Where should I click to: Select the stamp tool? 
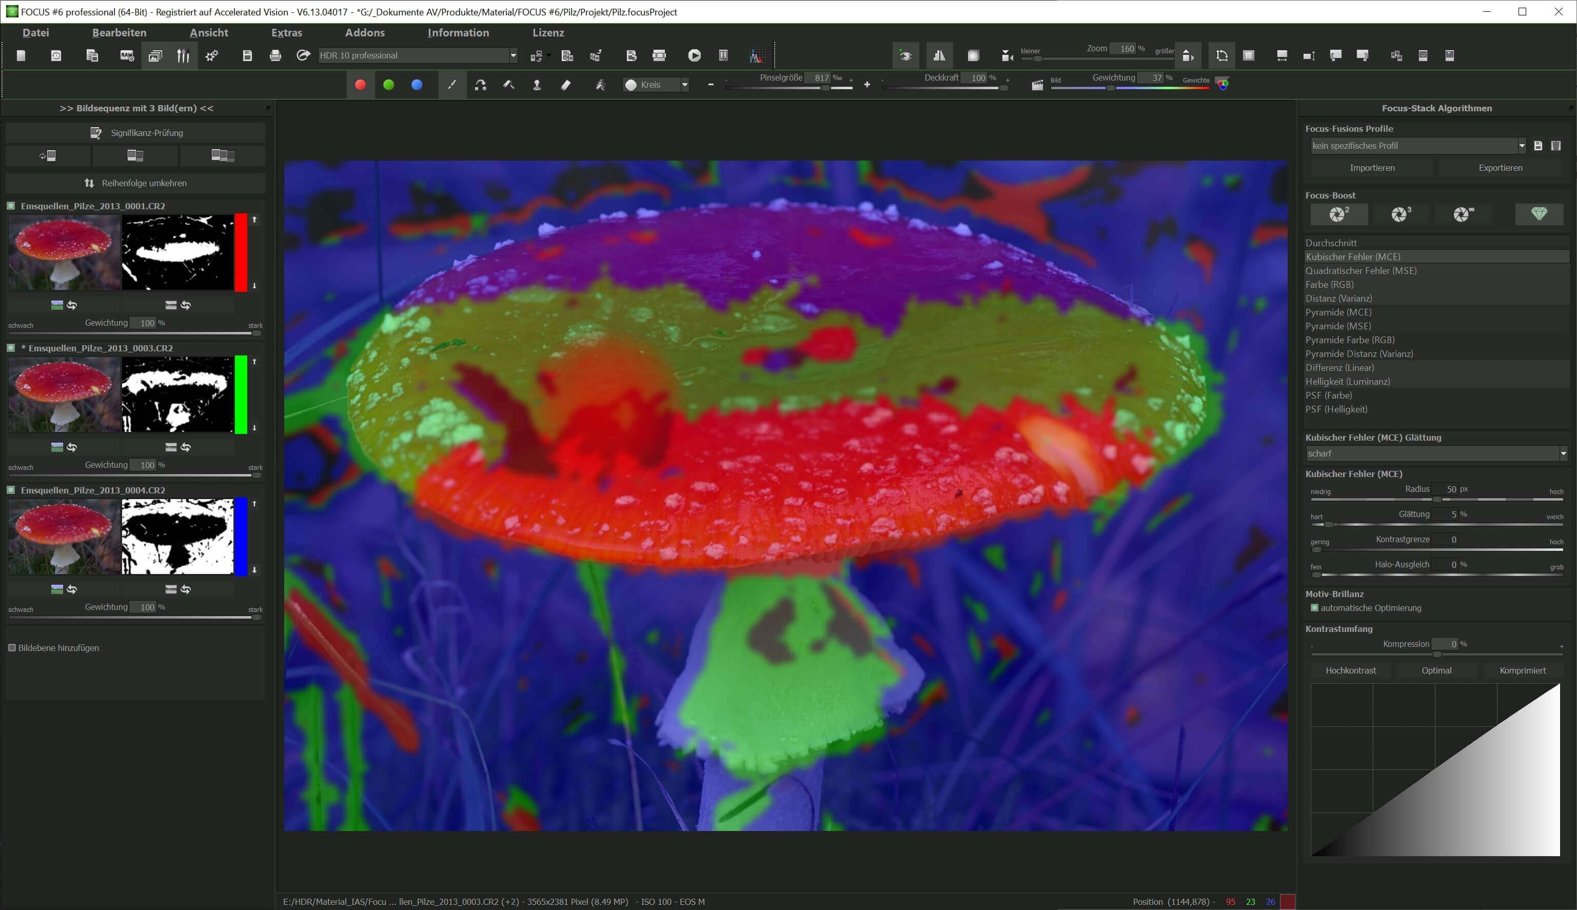click(x=537, y=85)
